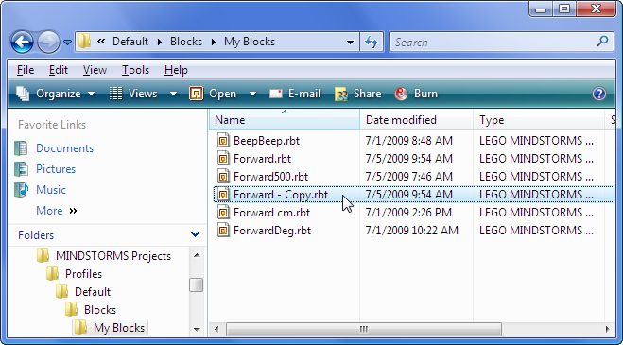Open Windows Help question mark icon
Image resolution: width=623 pixels, height=345 pixels.
tap(598, 94)
